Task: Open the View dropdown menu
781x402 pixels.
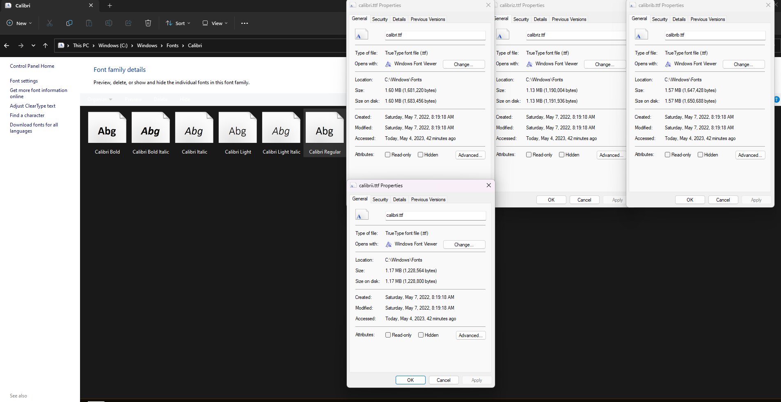Action: [215, 23]
